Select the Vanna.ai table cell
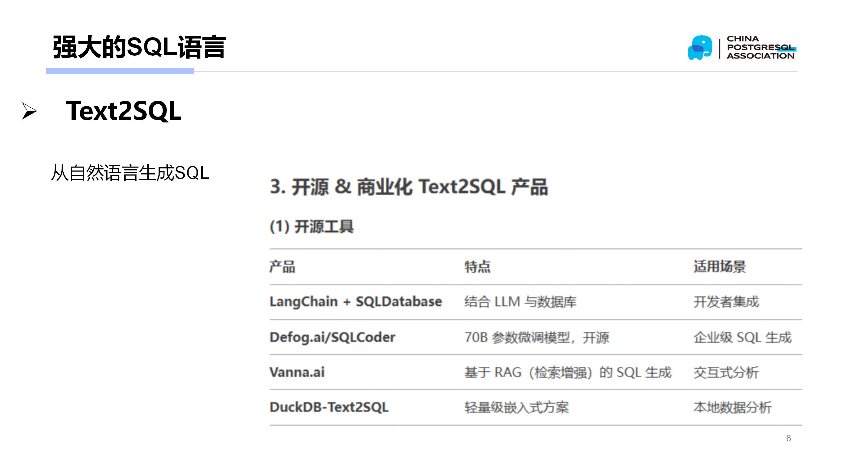Image resolution: width=844 pixels, height=474 pixels. [x=298, y=372]
